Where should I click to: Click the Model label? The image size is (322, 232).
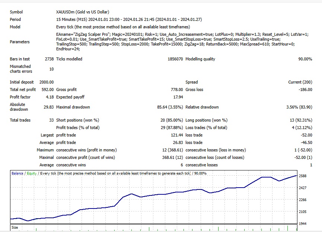point(15,27)
